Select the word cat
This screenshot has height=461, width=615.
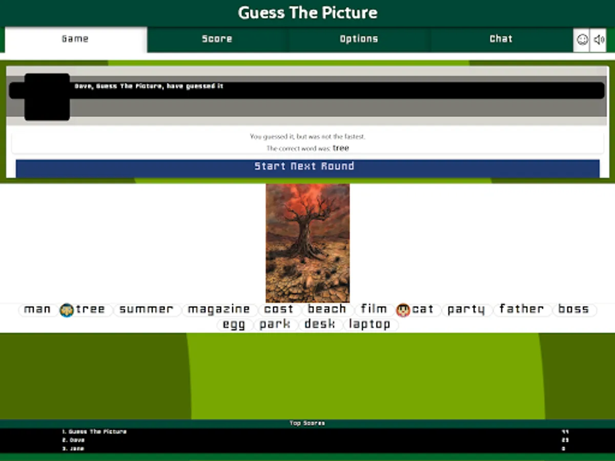click(423, 310)
